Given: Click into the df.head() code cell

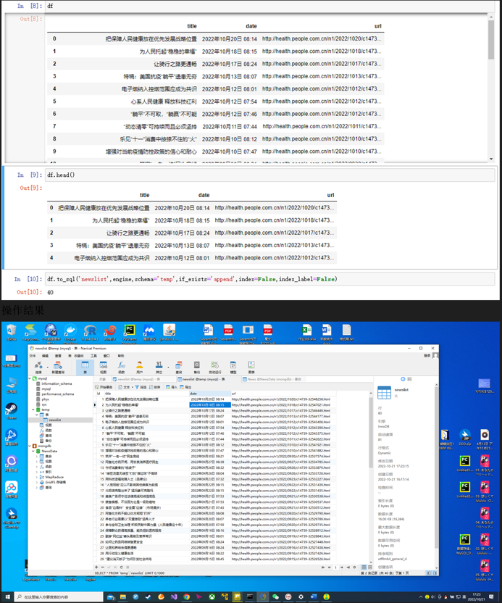Looking at the screenshot, I should [269, 175].
